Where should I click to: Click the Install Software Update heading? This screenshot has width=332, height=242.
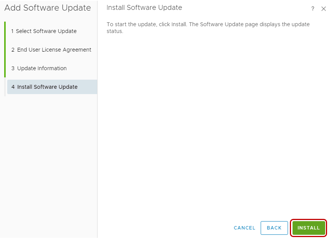pyautogui.click(x=144, y=7)
